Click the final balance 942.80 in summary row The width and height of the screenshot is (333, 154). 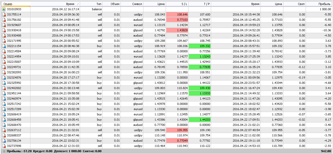[326, 151]
